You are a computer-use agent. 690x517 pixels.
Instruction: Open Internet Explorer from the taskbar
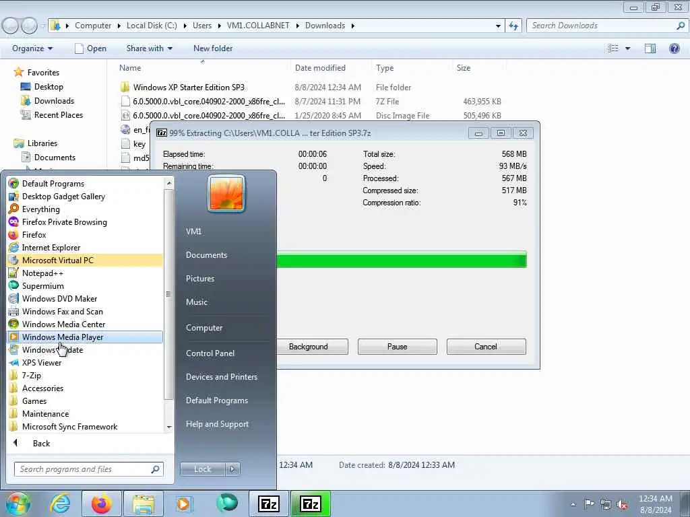click(x=60, y=504)
